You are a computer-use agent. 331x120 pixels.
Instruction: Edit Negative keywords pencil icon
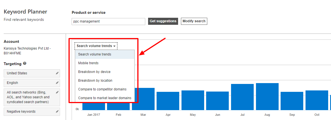[x=57, y=111]
